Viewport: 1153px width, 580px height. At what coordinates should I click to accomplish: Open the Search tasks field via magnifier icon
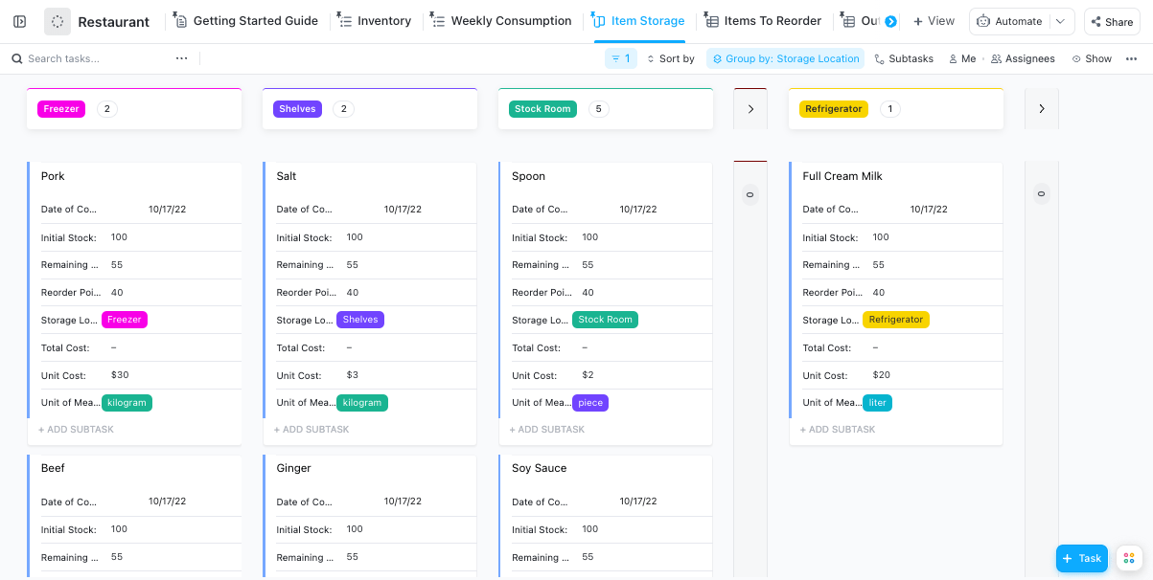(17, 58)
